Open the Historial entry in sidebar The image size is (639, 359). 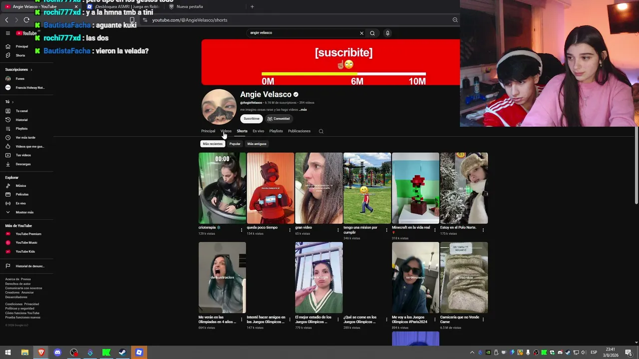coord(21,120)
